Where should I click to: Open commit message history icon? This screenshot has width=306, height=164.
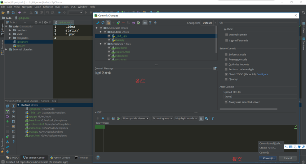215,68
